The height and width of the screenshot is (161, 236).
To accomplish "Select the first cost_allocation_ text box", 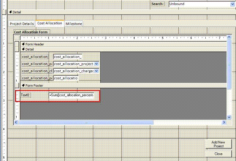I will (68, 57).
